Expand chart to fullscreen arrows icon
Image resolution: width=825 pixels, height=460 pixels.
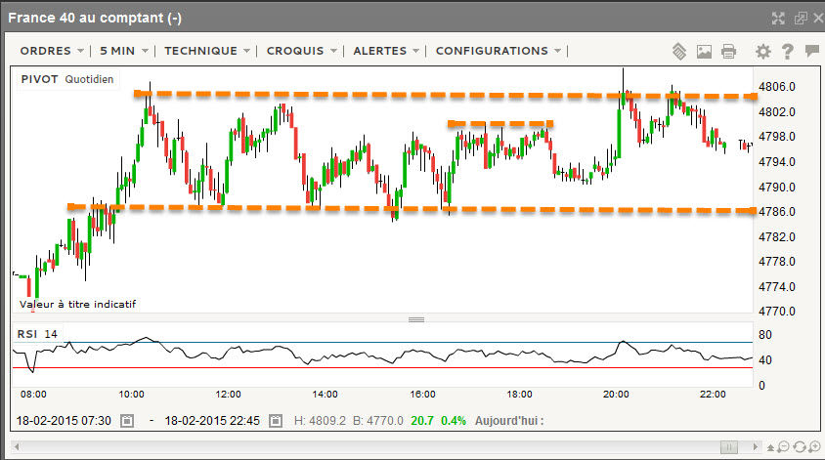778,19
